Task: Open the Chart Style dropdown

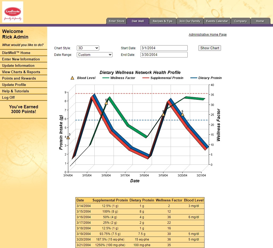Action: (88, 48)
